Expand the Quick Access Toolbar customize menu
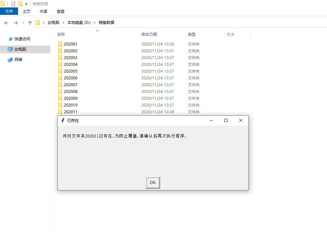 click(26, 4)
